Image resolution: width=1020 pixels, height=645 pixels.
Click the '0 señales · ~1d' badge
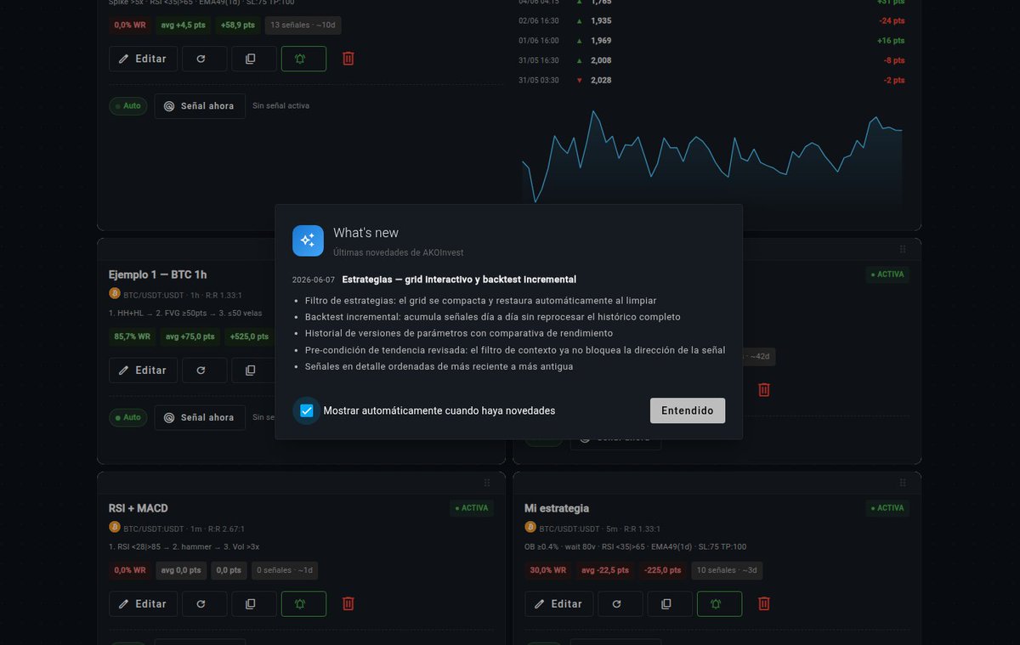(x=284, y=570)
